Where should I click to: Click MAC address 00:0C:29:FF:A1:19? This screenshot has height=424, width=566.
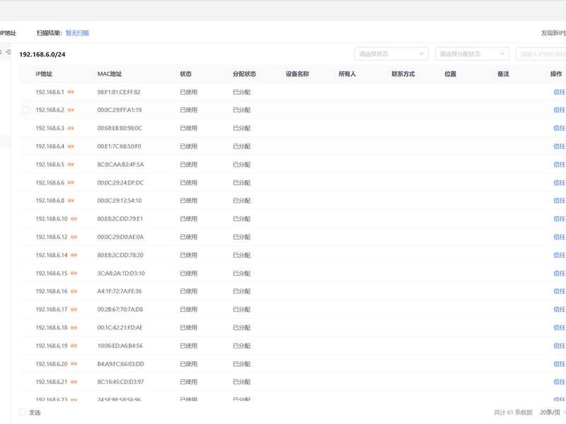click(119, 110)
